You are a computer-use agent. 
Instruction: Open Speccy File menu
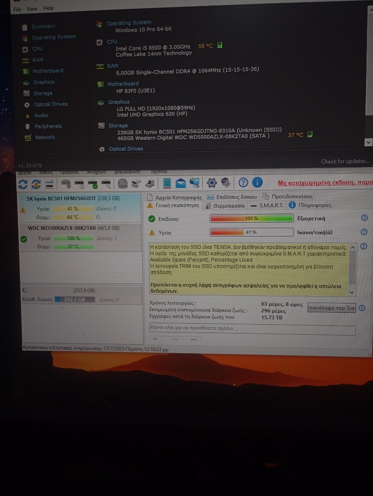point(17,10)
